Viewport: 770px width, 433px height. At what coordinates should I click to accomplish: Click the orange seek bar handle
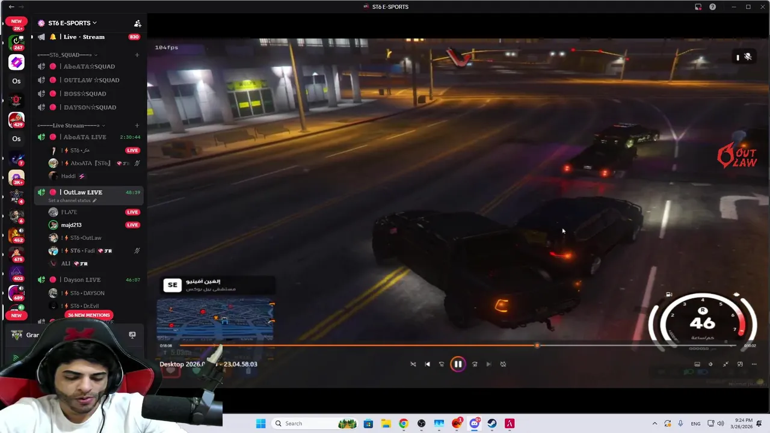(x=537, y=345)
